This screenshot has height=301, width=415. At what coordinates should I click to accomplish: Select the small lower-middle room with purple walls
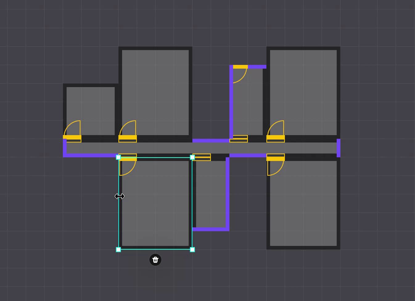tap(211, 194)
